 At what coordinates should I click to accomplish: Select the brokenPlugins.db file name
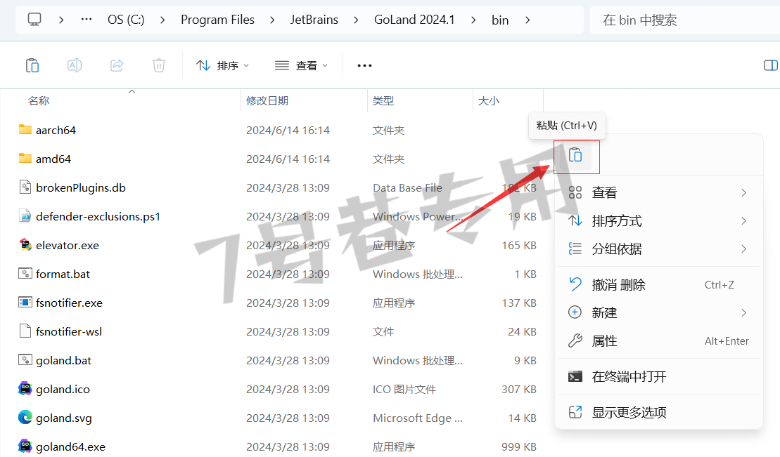point(81,187)
